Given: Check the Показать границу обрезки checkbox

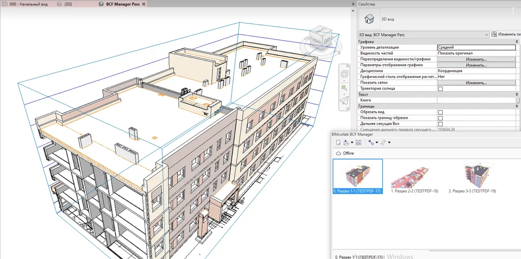Looking at the screenshot, I should (441, 118).
